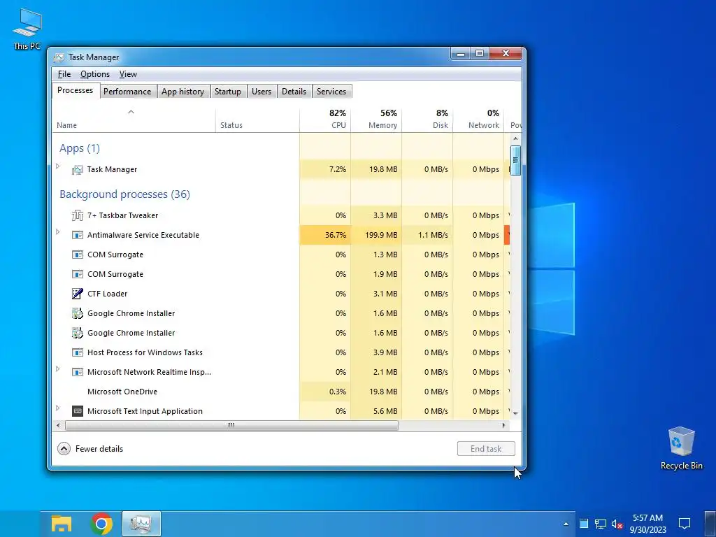Open the View menu
Viewport: 716px width, 537px height.
(x=128, y=74)
